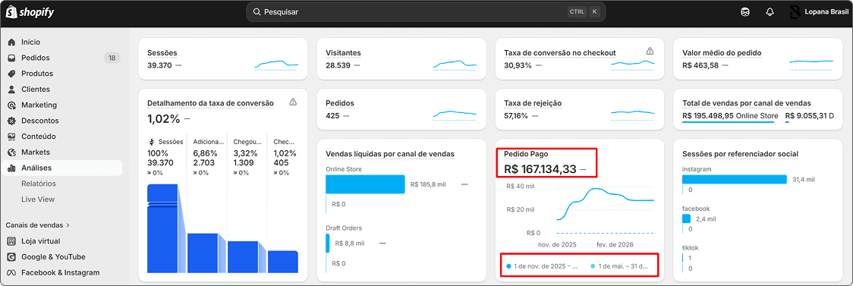The image size is (853, 286).
Task: Open the Visitantes metric title
Action: [343, 53]
